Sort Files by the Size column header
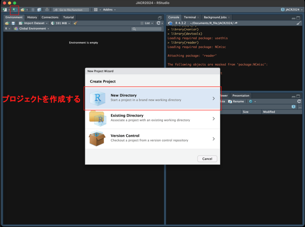 (251, 112)
